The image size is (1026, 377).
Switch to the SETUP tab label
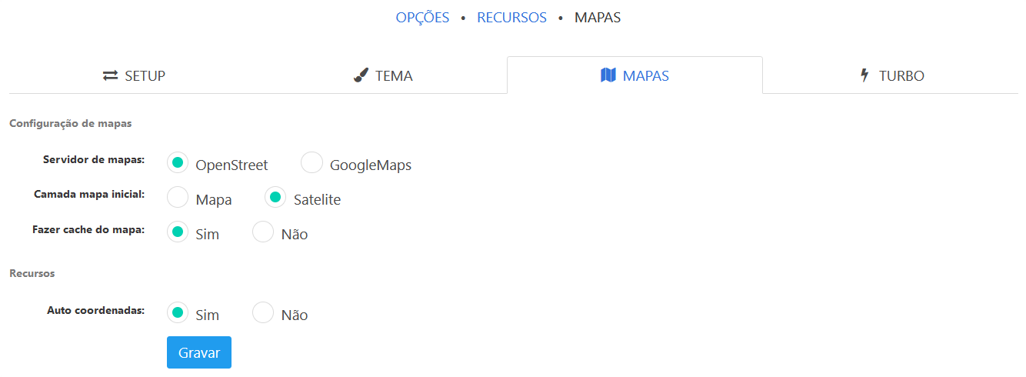[145, 76]
